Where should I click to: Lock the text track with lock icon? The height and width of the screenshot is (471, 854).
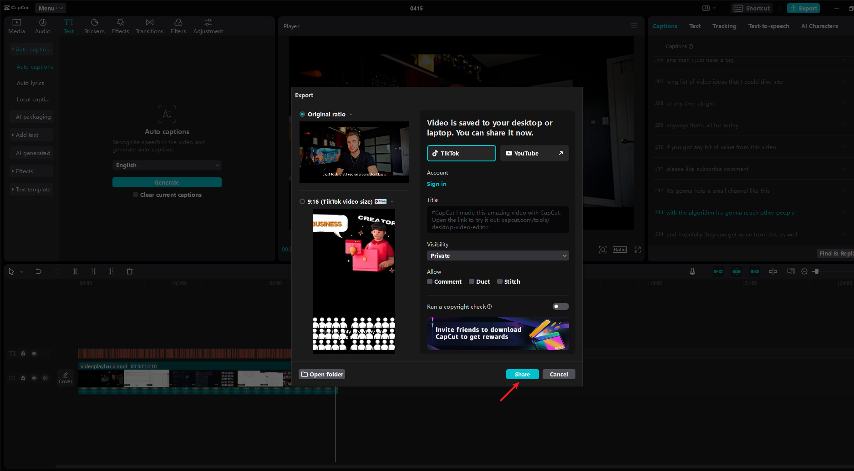click(23, 353)
